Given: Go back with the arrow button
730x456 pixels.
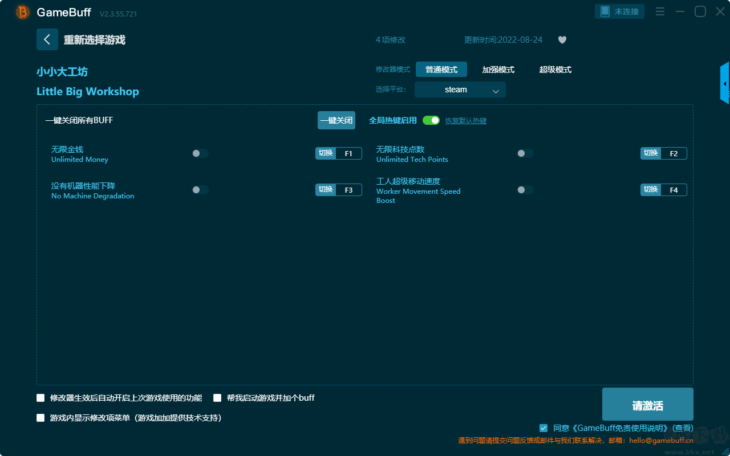Looking at the screenshot, I should 47,39.
